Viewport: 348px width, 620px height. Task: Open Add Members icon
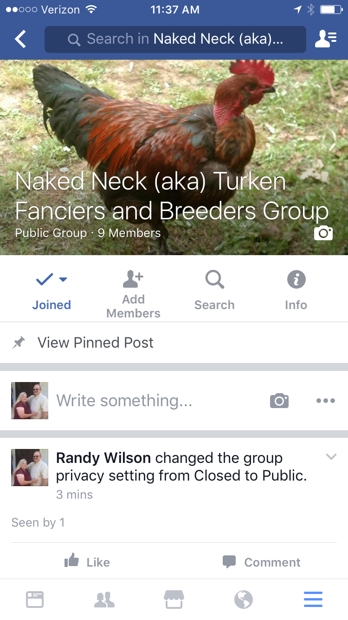[x=133, y=280]
